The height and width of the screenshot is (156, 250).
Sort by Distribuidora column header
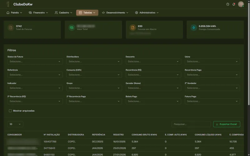76,135
